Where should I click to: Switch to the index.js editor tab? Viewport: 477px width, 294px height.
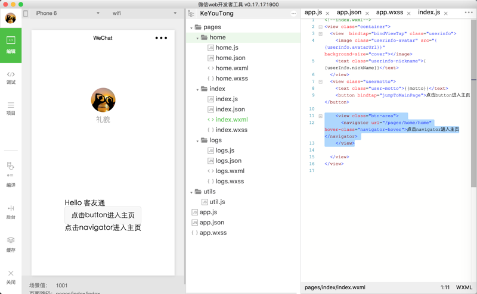(x=429, y=12)
